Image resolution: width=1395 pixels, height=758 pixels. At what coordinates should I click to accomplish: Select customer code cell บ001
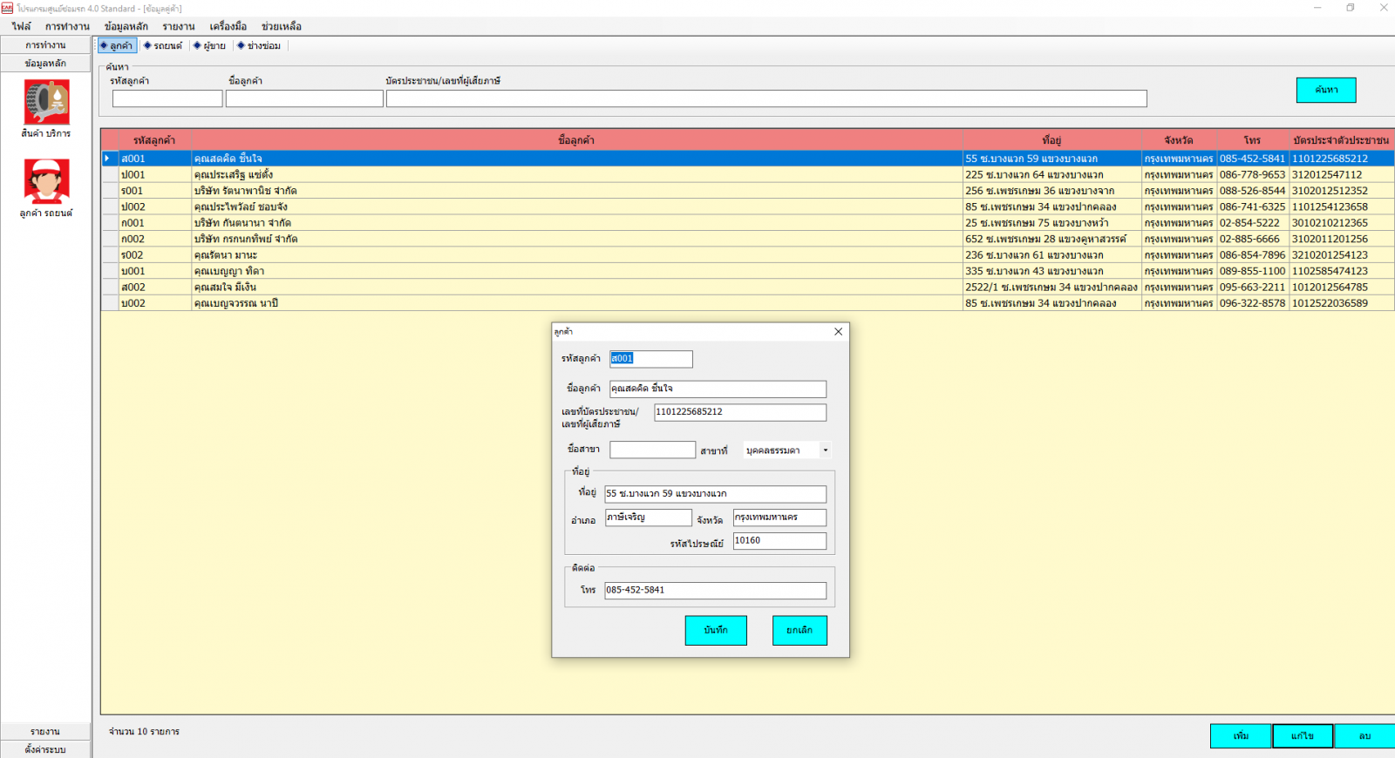tap(155, 271)
